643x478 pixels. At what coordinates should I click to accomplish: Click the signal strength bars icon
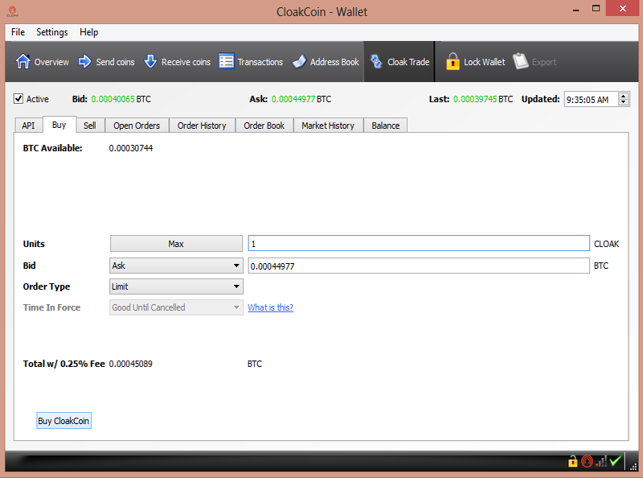click(x=600, y=461)
